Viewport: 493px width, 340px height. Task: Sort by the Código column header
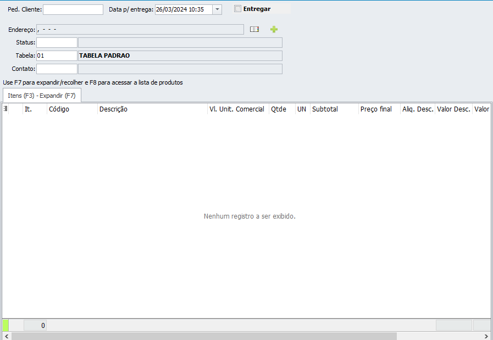point(71,109)
